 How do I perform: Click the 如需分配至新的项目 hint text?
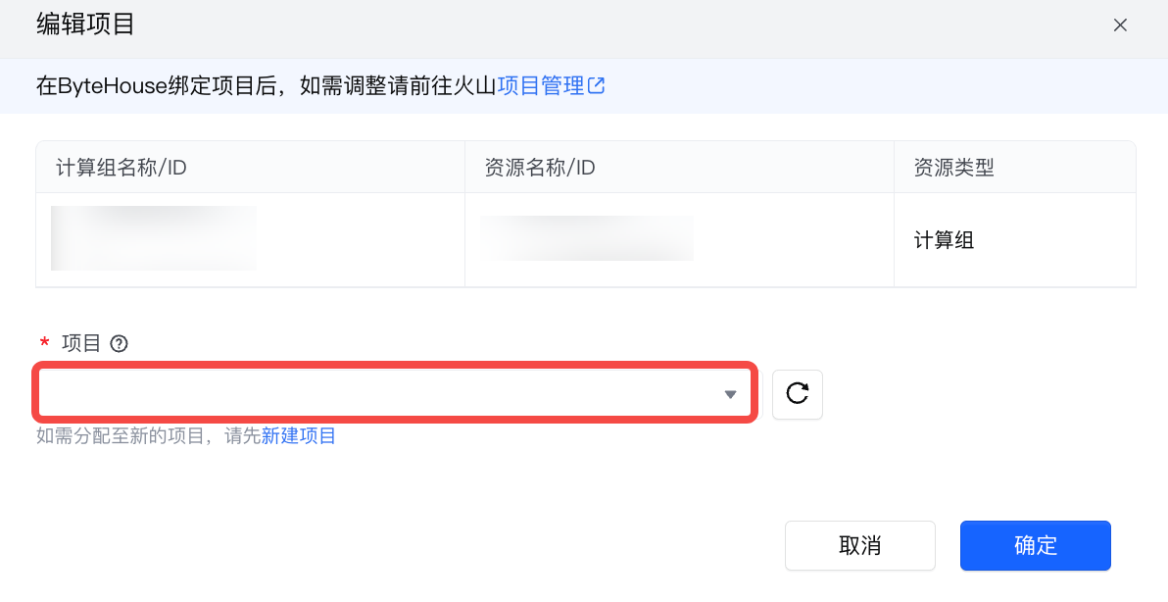coord(147,436)
